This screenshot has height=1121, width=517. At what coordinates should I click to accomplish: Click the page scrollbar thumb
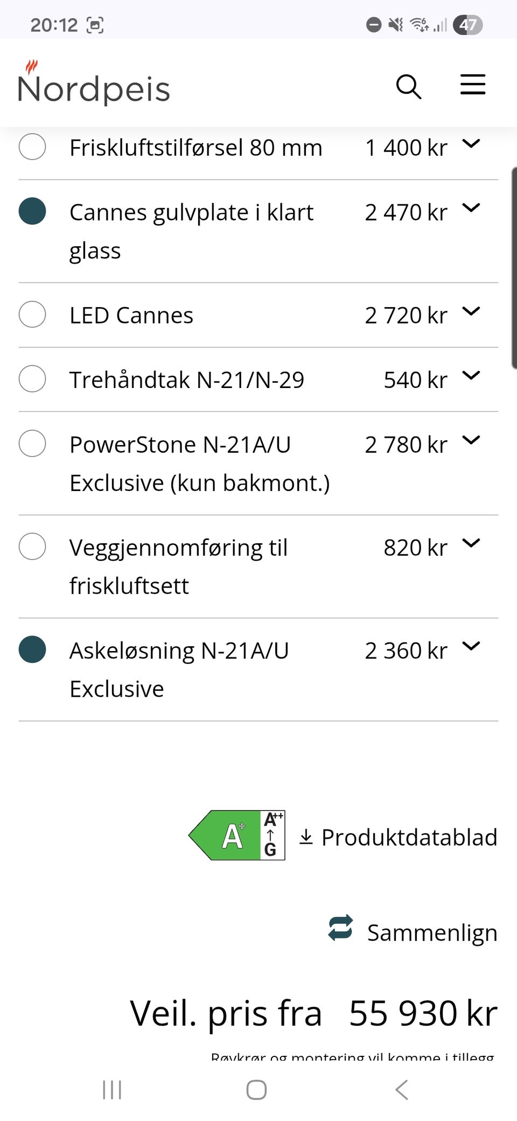click(x=514, y=268)
